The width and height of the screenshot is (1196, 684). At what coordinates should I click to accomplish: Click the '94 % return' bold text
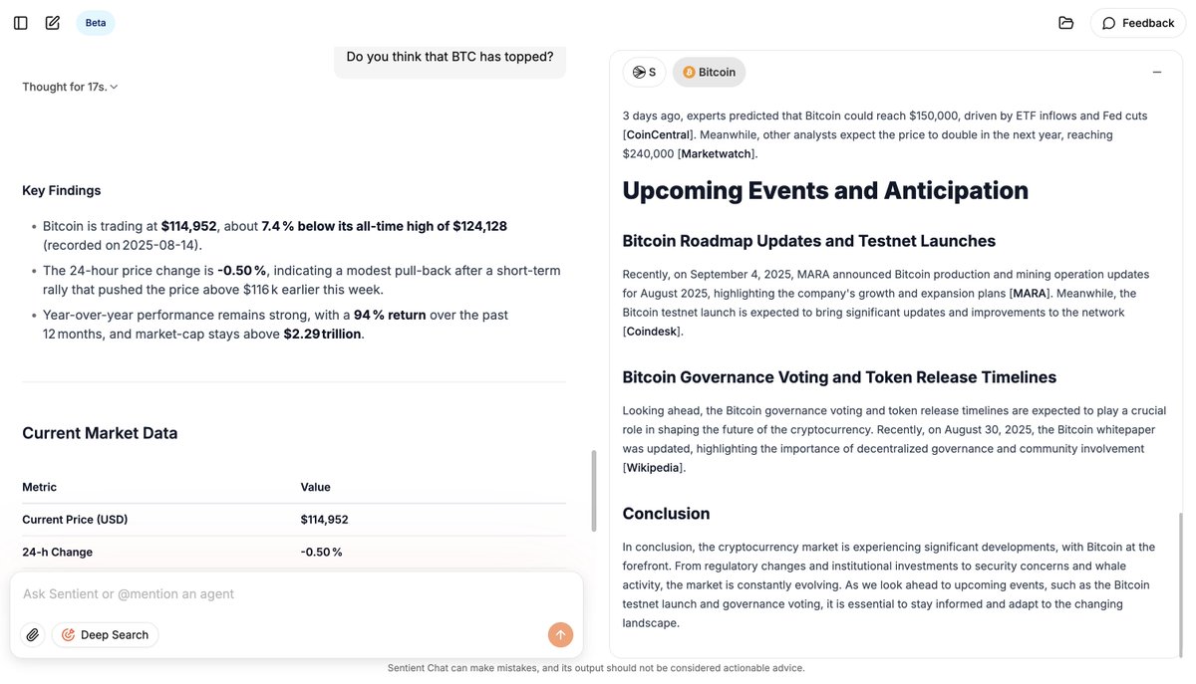click(390, 315)
